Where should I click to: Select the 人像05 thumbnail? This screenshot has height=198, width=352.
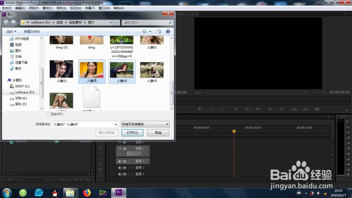point(152,72)
